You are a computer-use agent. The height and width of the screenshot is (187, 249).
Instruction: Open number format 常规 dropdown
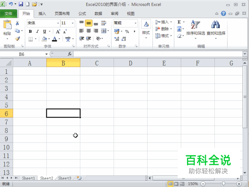[135, 23]
